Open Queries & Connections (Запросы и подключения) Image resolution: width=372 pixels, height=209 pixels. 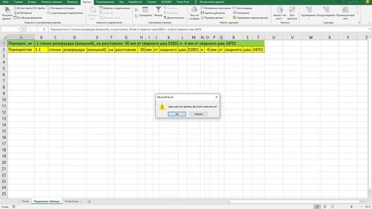pos(115,8)
